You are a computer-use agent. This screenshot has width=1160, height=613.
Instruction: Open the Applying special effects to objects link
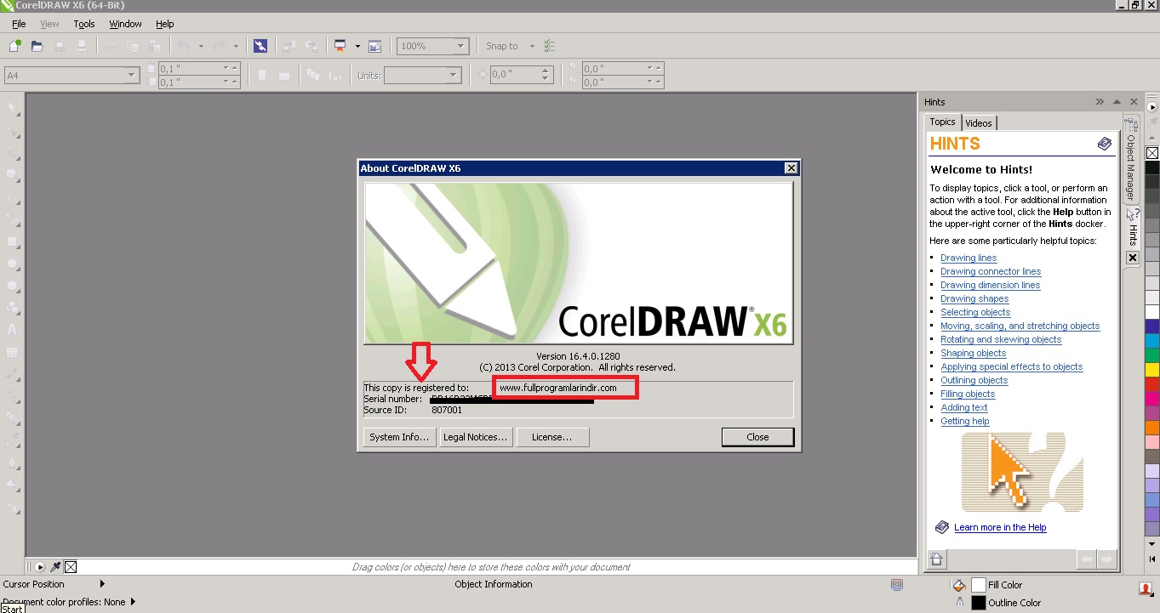tap(1012, 367)
